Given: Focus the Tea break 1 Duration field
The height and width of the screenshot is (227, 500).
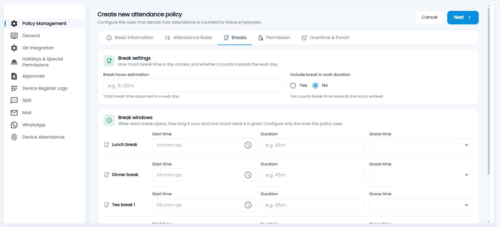Looking at the screenshot, I should coord(312,205).
